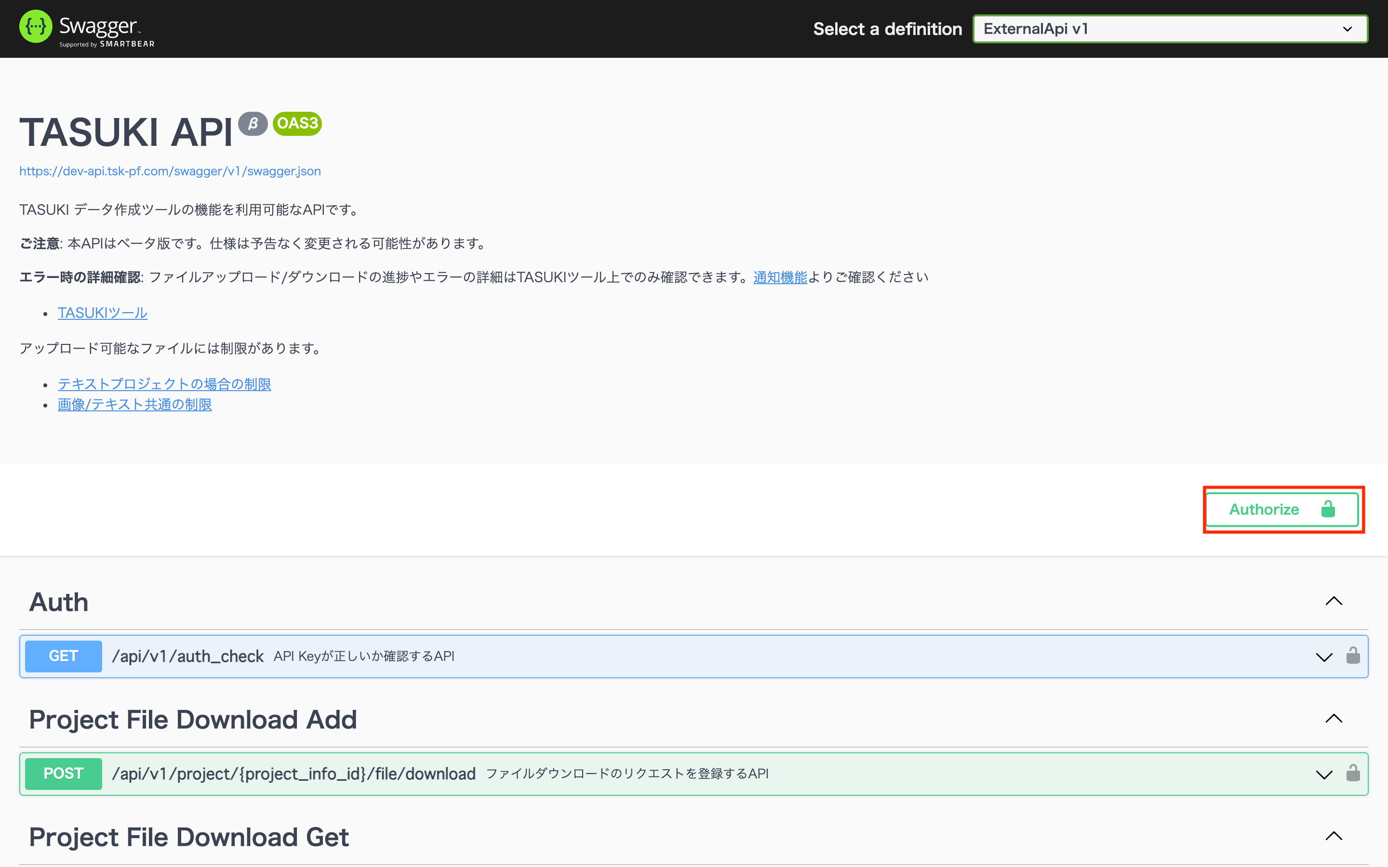This screenshot has width=1388, height=867.
Task: Click the Swagger logo icon
Action: click(x=36, y=26)
